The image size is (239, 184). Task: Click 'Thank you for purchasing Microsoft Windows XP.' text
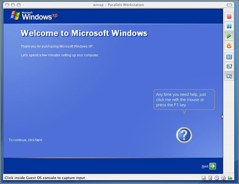(x=57, y=46)
